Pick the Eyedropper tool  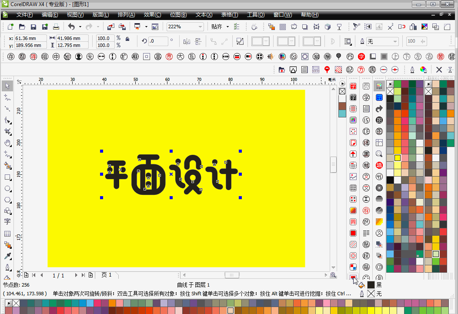point(7,256)
